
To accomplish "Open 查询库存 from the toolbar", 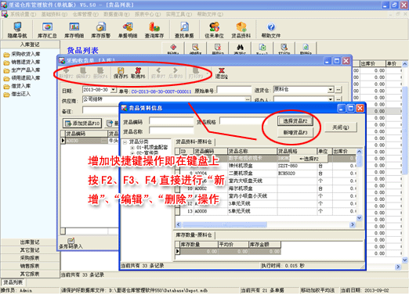I will coord(154,30).
